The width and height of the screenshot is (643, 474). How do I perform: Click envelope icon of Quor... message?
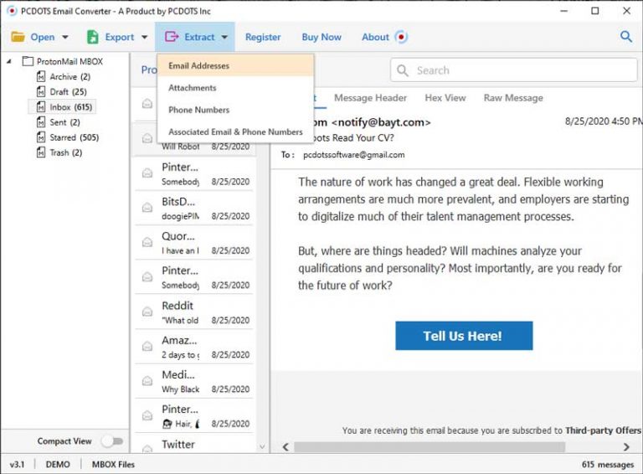click(147, 243)
